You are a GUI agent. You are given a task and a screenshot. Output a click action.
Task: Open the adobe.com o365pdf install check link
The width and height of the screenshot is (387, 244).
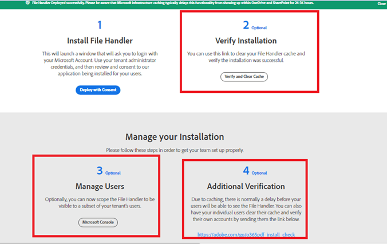tap(246, 234)
